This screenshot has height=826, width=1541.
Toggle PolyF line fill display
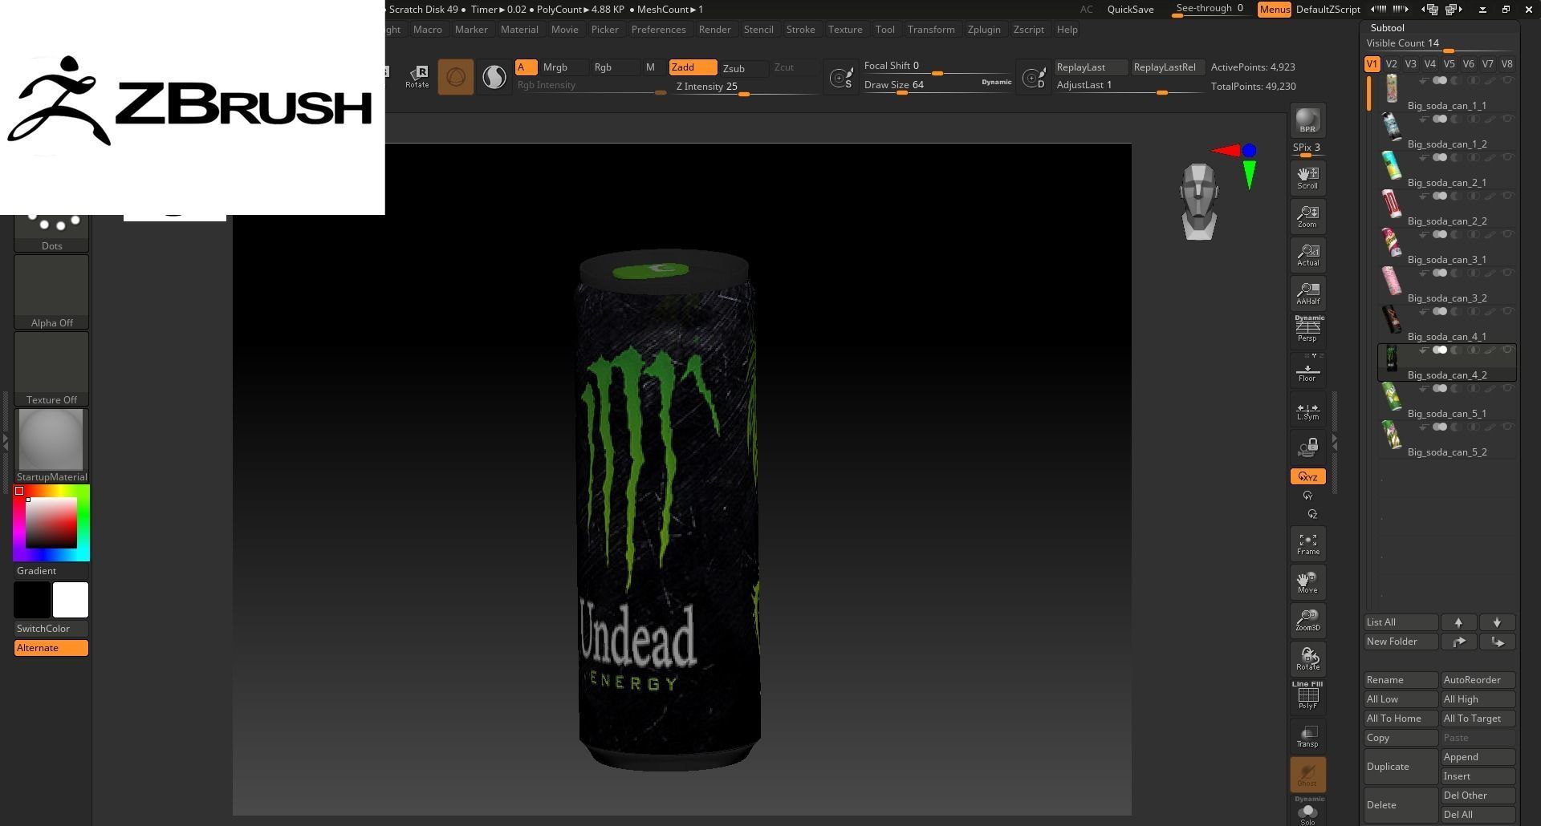click(1307, 695)
